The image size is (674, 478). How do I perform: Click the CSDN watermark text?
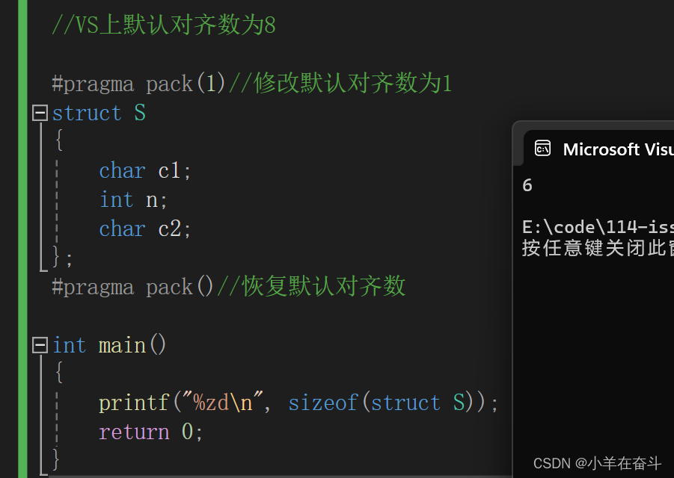[598, 463]
